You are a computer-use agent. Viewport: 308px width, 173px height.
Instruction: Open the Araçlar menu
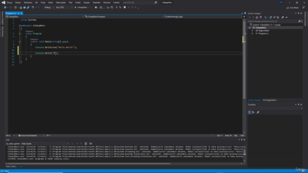(87, 2)
